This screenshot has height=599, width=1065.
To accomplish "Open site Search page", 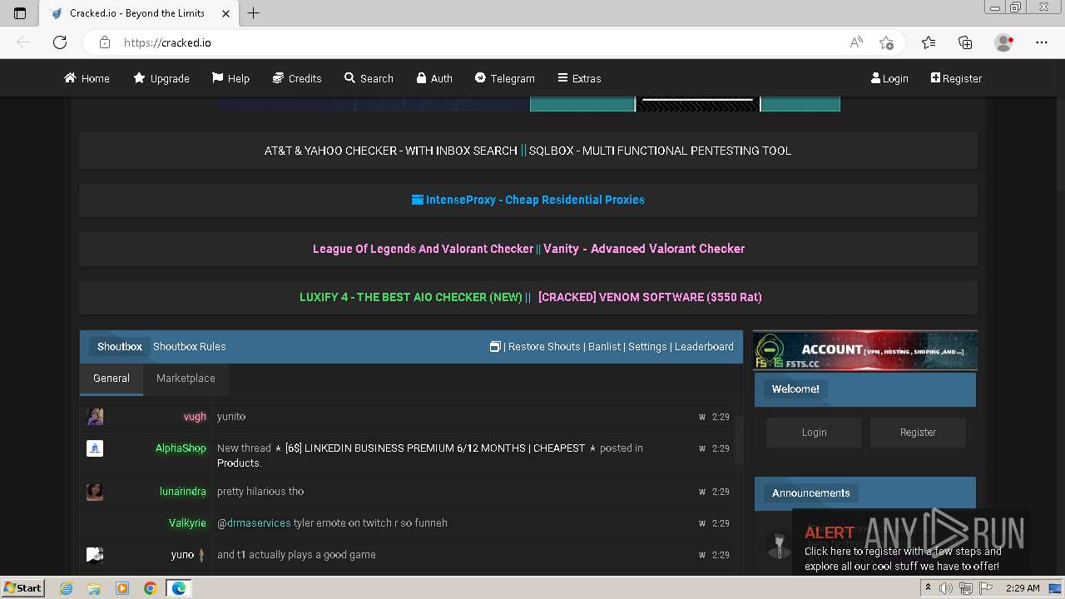I will pos(369,78).
